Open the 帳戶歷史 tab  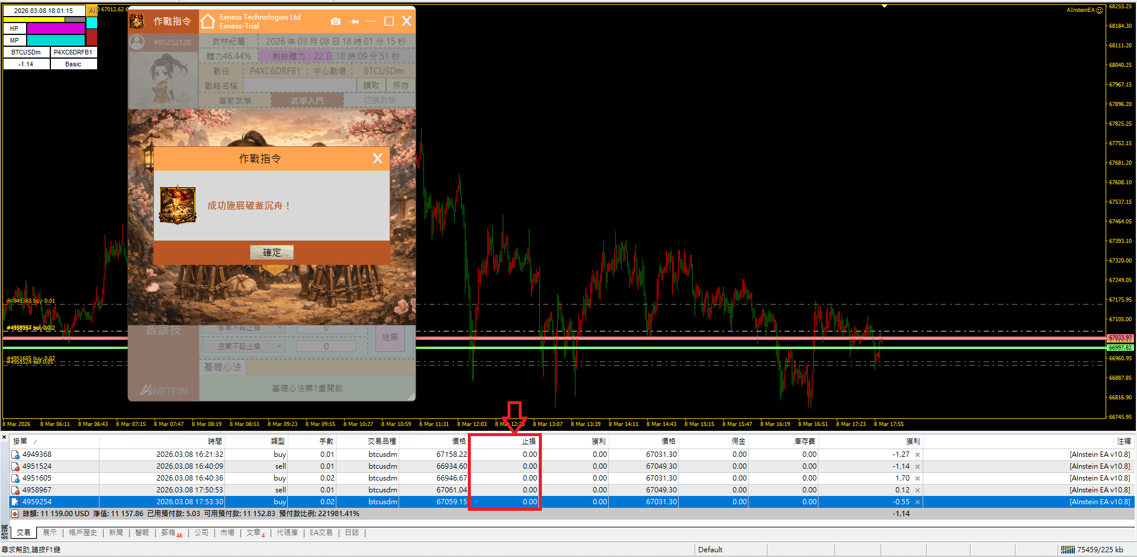coord(83,533)
